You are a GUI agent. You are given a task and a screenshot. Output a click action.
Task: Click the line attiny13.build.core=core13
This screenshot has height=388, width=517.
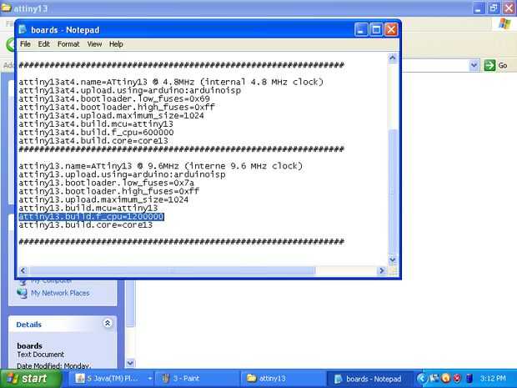point(85,225)
